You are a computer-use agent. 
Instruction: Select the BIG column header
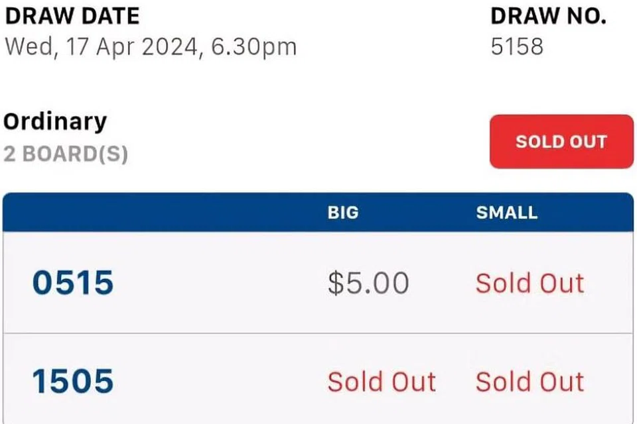342,212
